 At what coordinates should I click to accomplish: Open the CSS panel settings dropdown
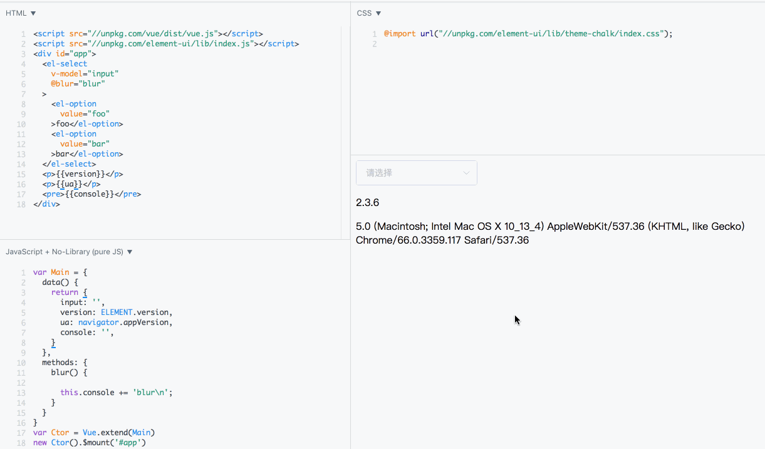point(369,13)
